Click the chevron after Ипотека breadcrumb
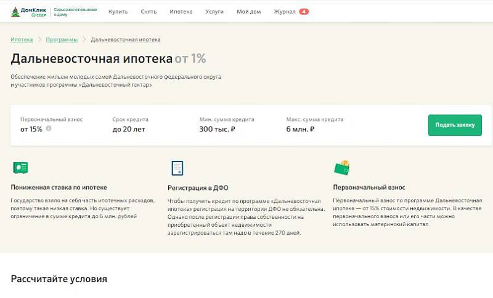 click(x=39, y=39)
